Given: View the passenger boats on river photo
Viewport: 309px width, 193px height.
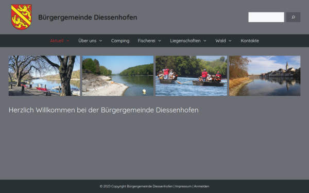Looking at the screenshot, I should click(x=191, y=76).
